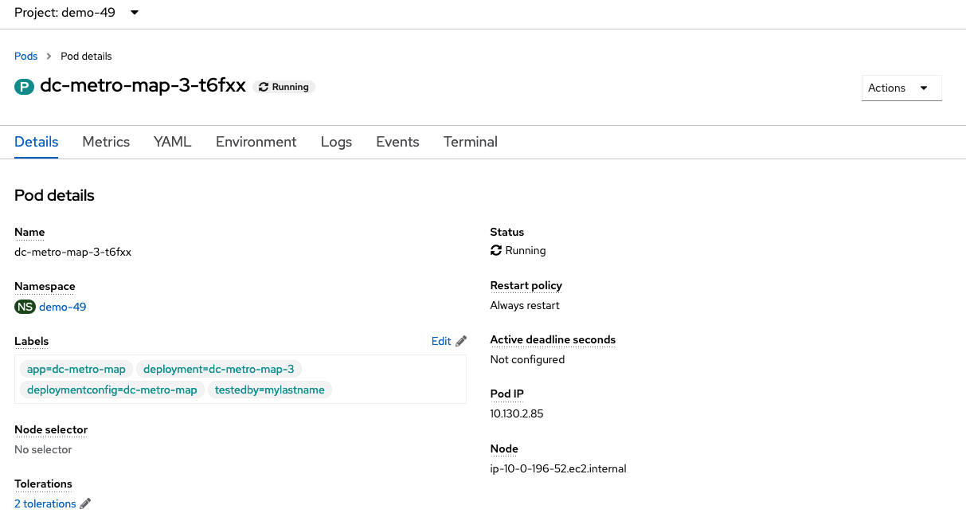Click the pencil icon beside 2 tolerations
The height and width of the screenshot is (521, 966).
pyautogui.click(x=85, y=503)
